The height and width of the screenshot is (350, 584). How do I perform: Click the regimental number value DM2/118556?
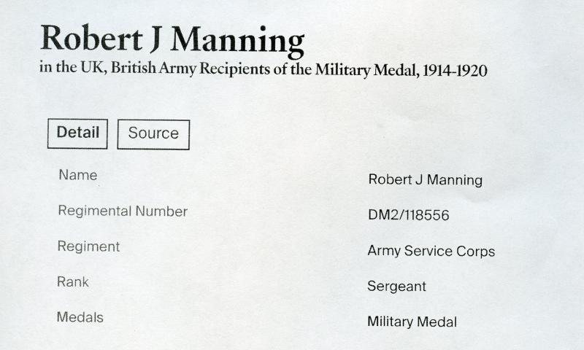coord(408,216)
